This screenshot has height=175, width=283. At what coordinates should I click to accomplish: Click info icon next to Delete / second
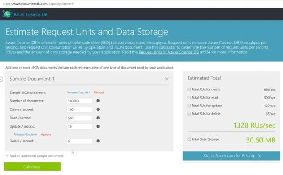coord(98,141)
